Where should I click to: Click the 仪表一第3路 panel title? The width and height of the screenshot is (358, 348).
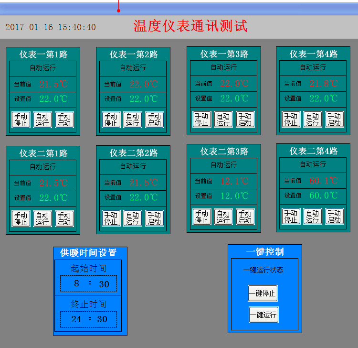tap(224, 54)
